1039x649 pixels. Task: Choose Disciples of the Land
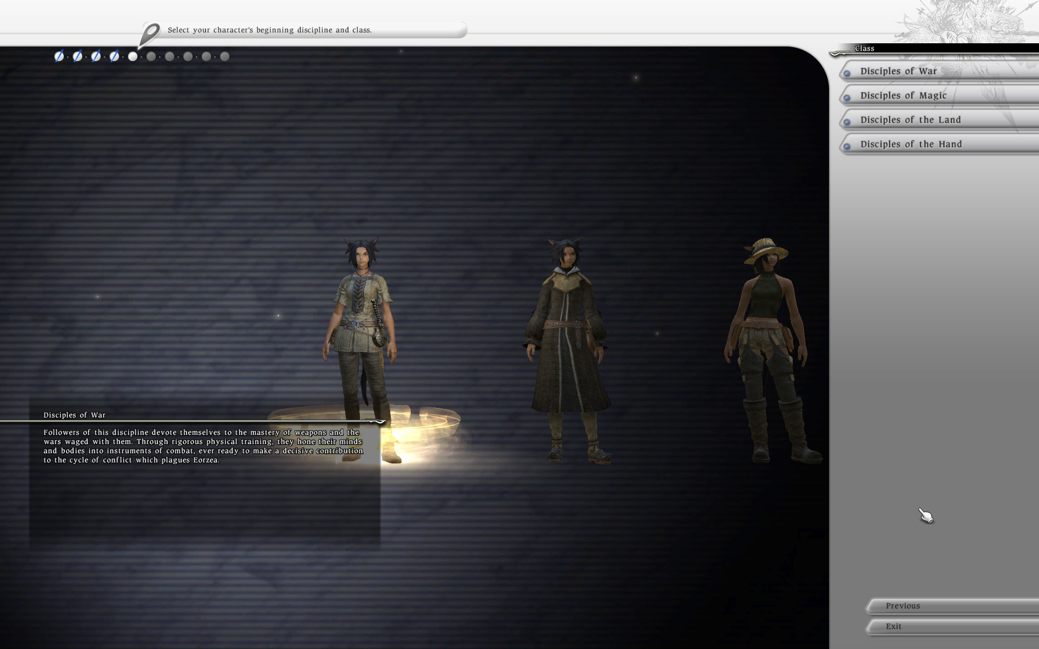(x=939, y=120)
